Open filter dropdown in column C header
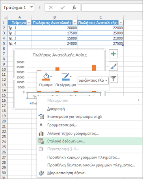Screen dimensions: 143x179 (x=121, y=22)
